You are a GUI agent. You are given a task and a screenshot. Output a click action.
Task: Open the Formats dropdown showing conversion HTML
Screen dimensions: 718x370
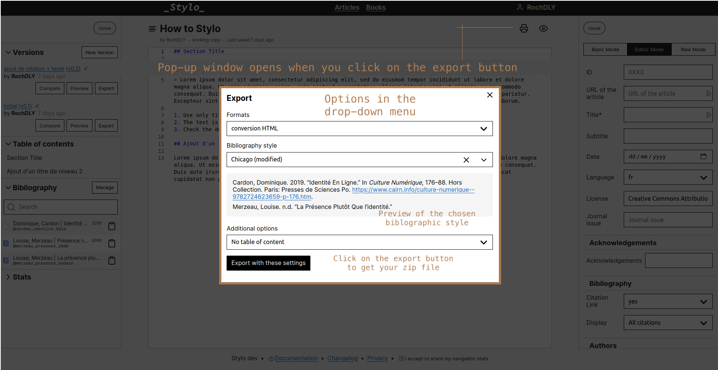[x=359, y=129]
